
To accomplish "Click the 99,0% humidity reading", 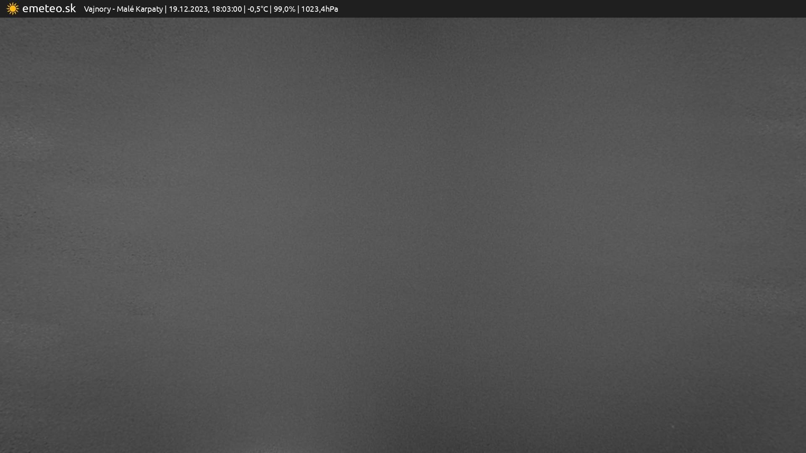I will tap(284, 9).
